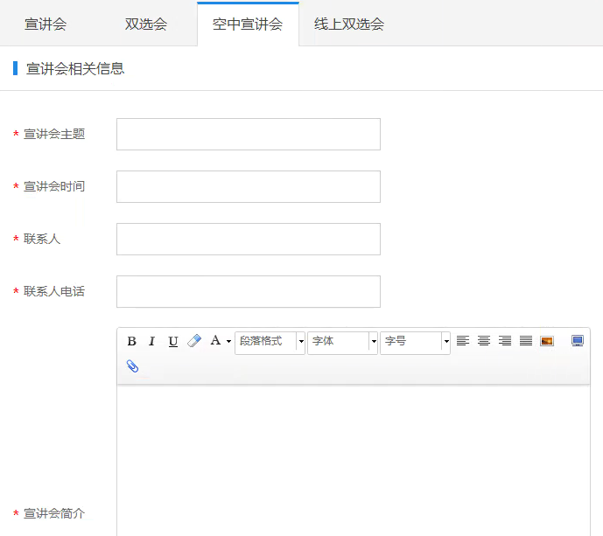Toggle italic formatting in editor toolbar
Viewport: 603px width, 536px height.
152,341
